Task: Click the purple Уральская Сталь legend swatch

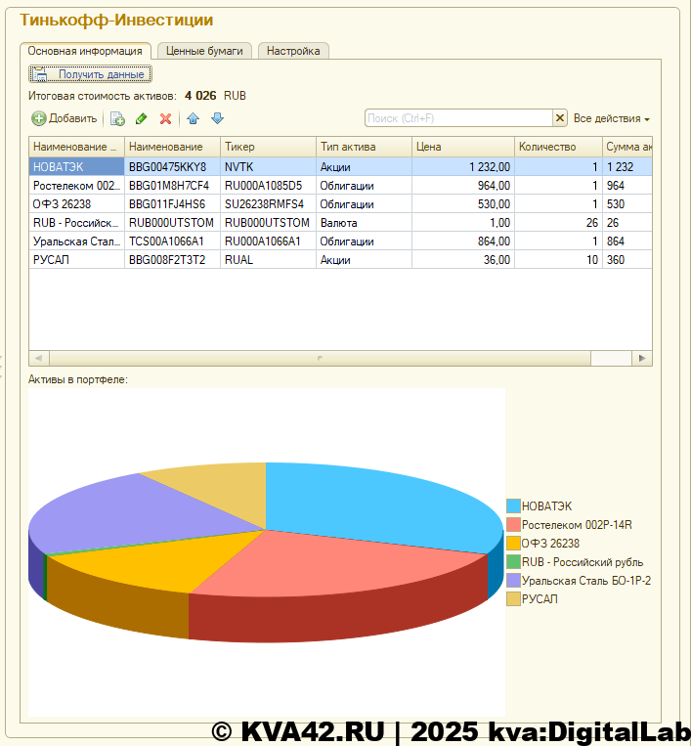Action: 513,581
